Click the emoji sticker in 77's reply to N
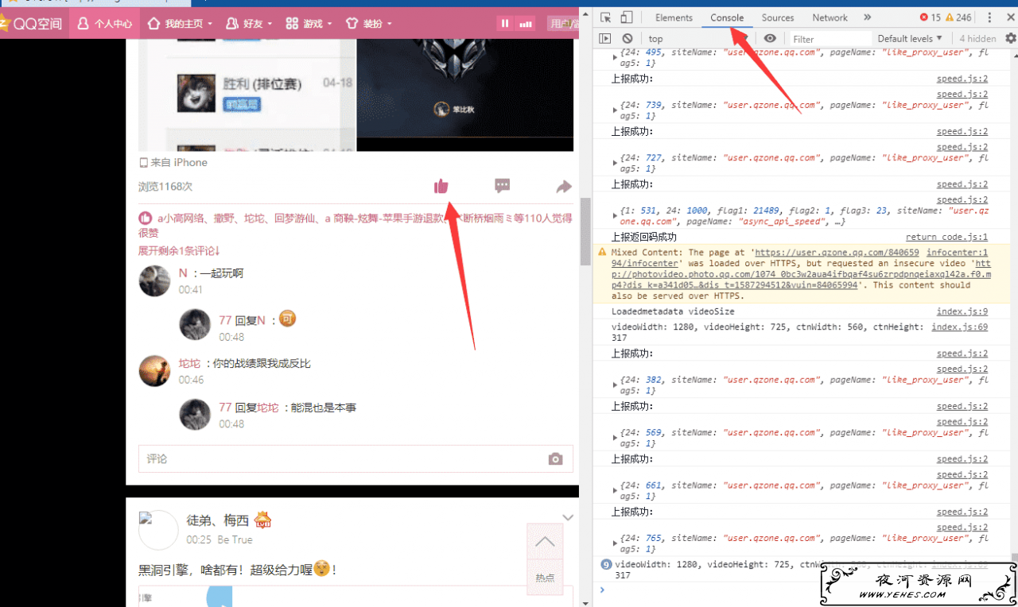1018x607 pixels. tap(288, 319)
